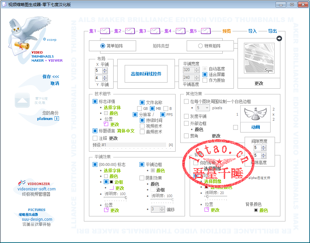Image resolution: width=310 pixels, height=243 pixels.
Task: Click the winged flask animation icon
Action: [253, 114]
